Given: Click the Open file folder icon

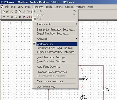Looking at the screenshot, I should [x=8, y=12].
